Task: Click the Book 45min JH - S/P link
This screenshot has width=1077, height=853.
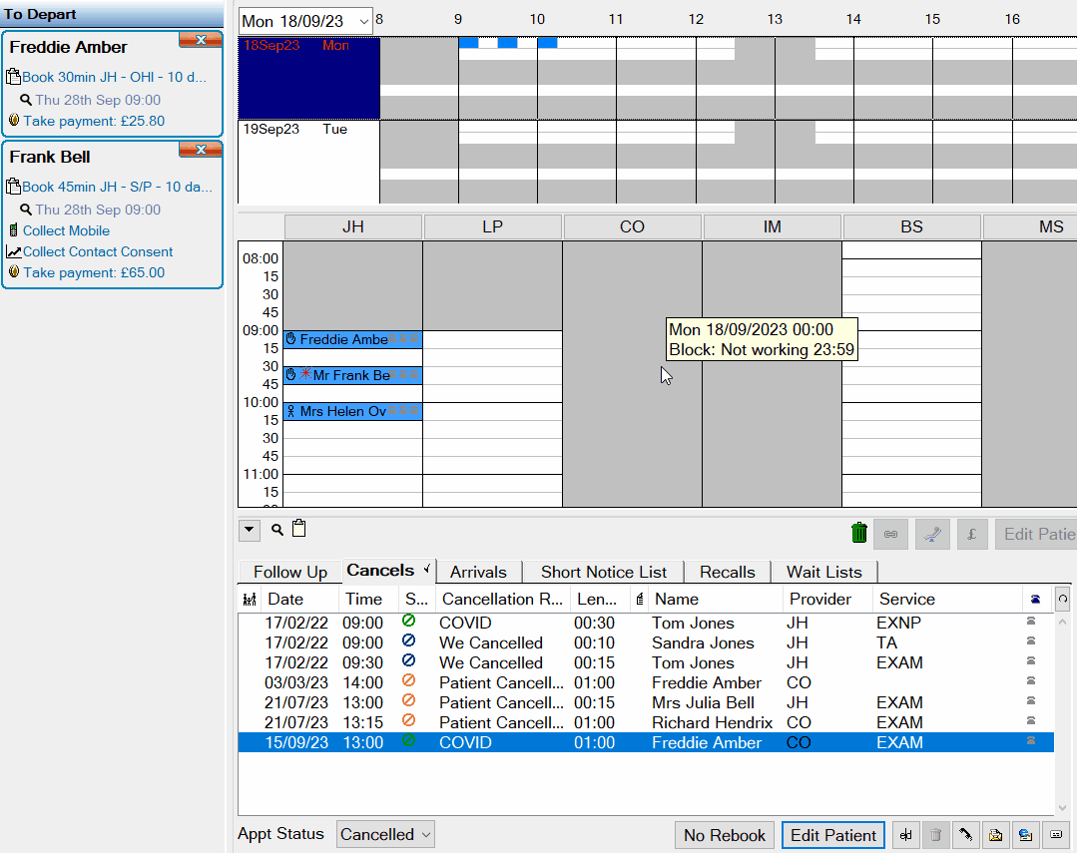Action: click(118, 187)
